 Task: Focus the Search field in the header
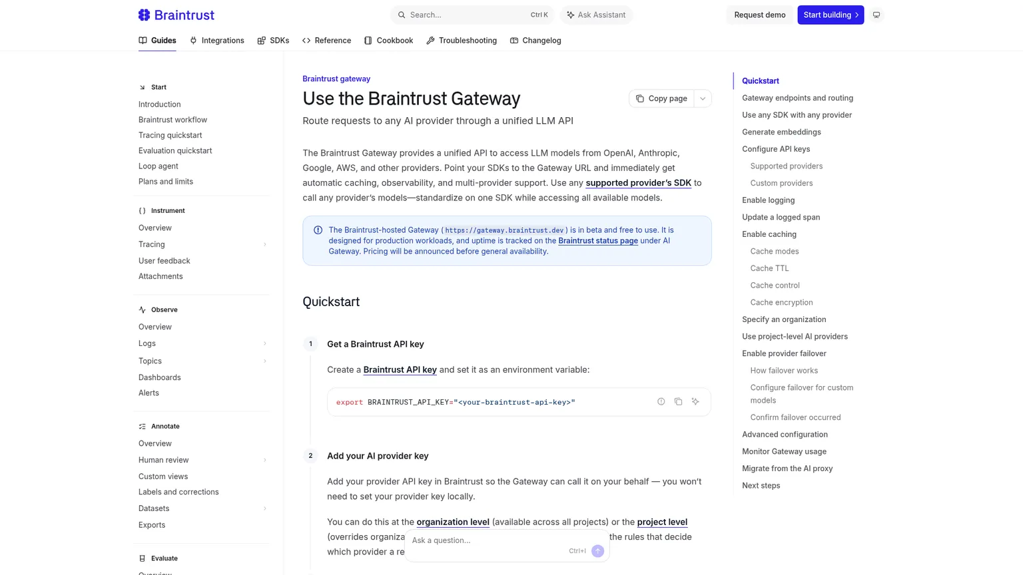472,15
